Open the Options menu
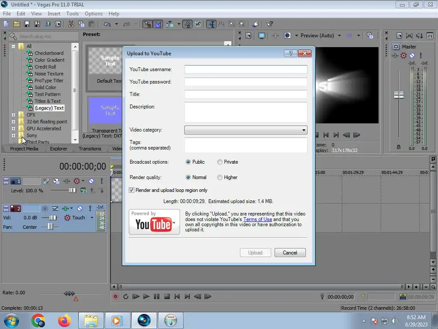 point(94,14)
